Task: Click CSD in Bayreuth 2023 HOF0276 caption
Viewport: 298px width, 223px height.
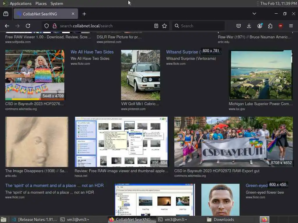Action: (x=34, y=104)
